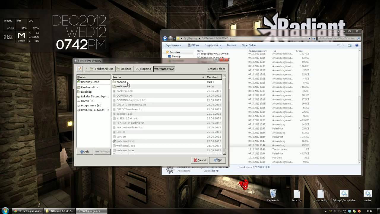Click Favoriten in Explorer navigation pane
The width and height of the screenshot is (380, 214).
click(175, 52)
